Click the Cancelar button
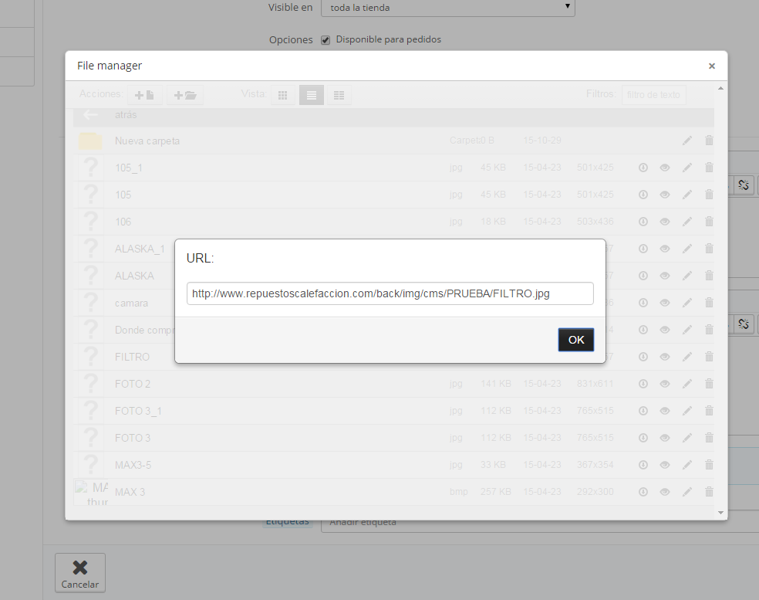Image resolution: width=759 pixels, height=600 pixels. pos(80,573)
